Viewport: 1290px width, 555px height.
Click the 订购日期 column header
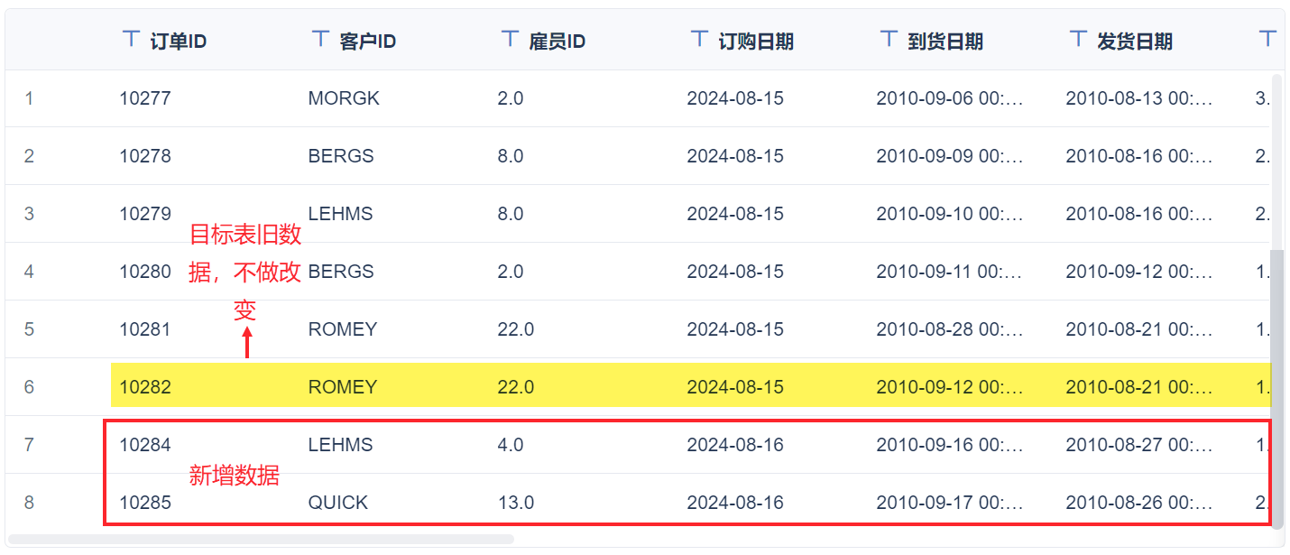[x=756, y=42]
